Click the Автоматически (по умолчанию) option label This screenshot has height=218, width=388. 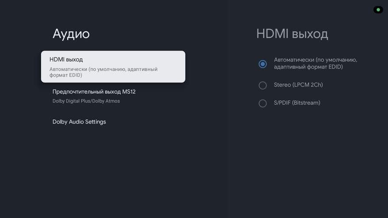point(315,60)
